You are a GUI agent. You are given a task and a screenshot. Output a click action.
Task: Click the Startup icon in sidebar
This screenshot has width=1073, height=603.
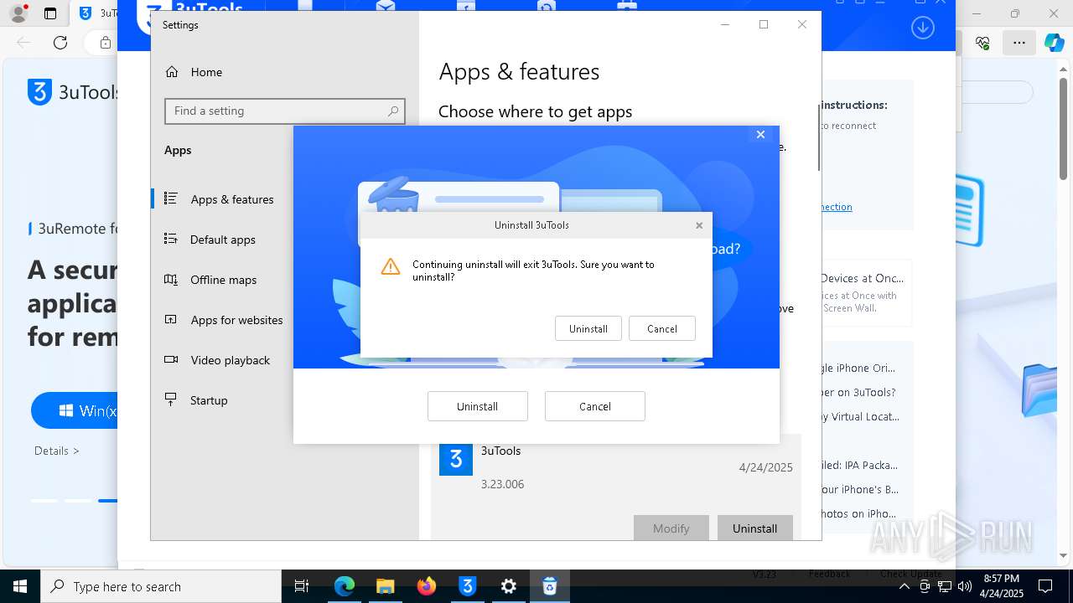pos(171,399)
